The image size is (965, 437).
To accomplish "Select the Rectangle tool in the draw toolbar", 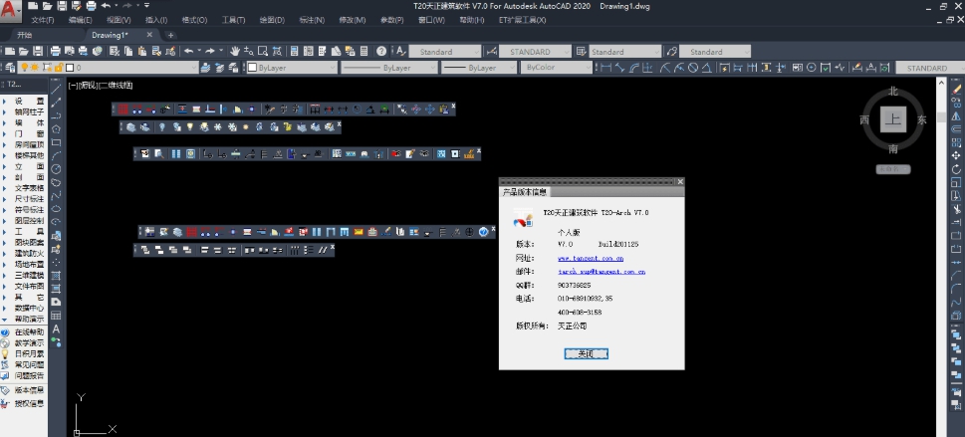I will (56, 142).
